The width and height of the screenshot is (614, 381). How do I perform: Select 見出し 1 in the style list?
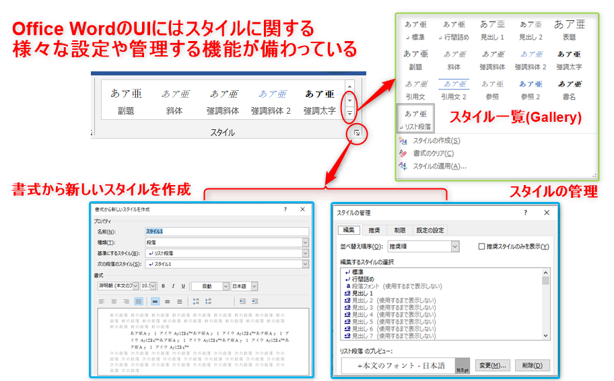coord(359,293)
